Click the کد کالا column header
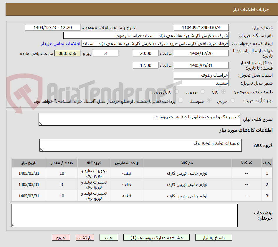The height and width of the screenshot is (247, 278). click(x=246, y=163)
